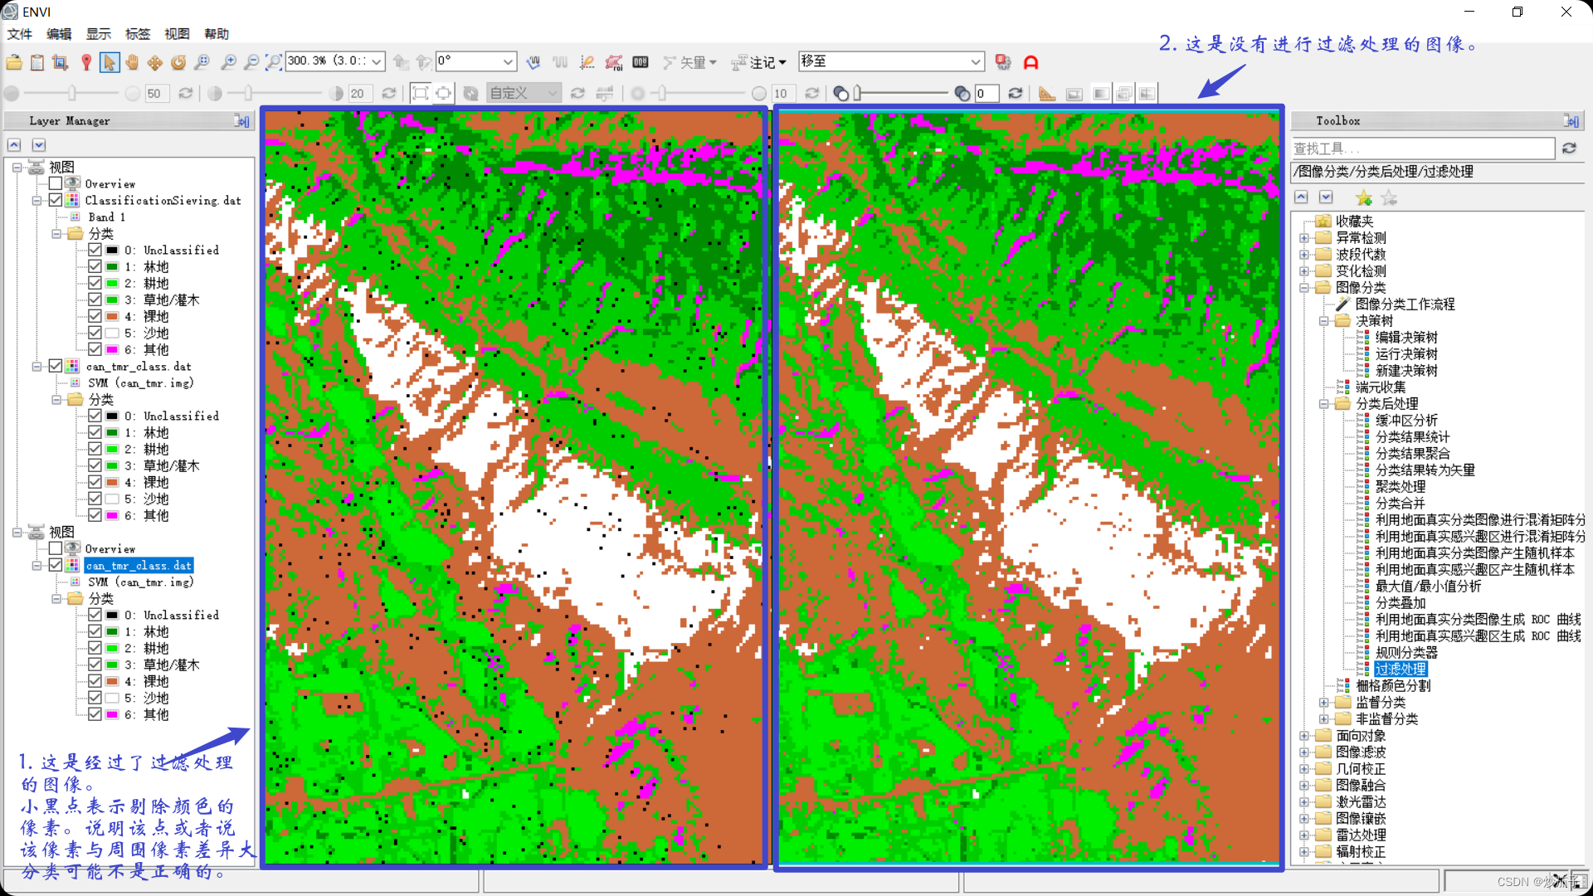1593x896 pixels.
Task: Collapse the 决策树 folder node
Action: click(x=1324, y=321)
